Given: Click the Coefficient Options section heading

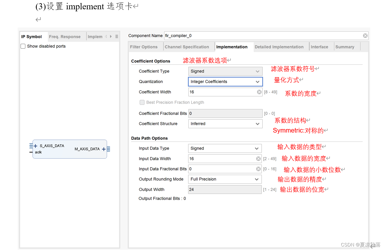Looking at the screenshot, I should [x=151, y=61].
